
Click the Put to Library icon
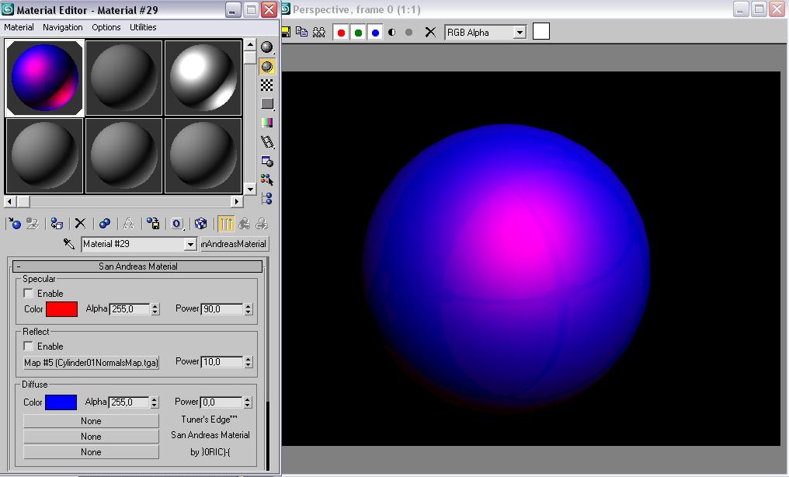153,224
